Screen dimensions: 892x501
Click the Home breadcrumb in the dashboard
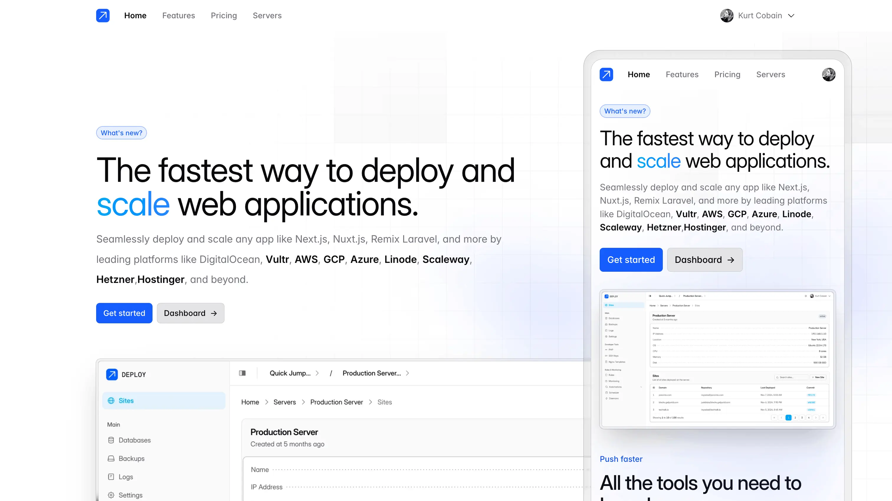click(250, 402)
